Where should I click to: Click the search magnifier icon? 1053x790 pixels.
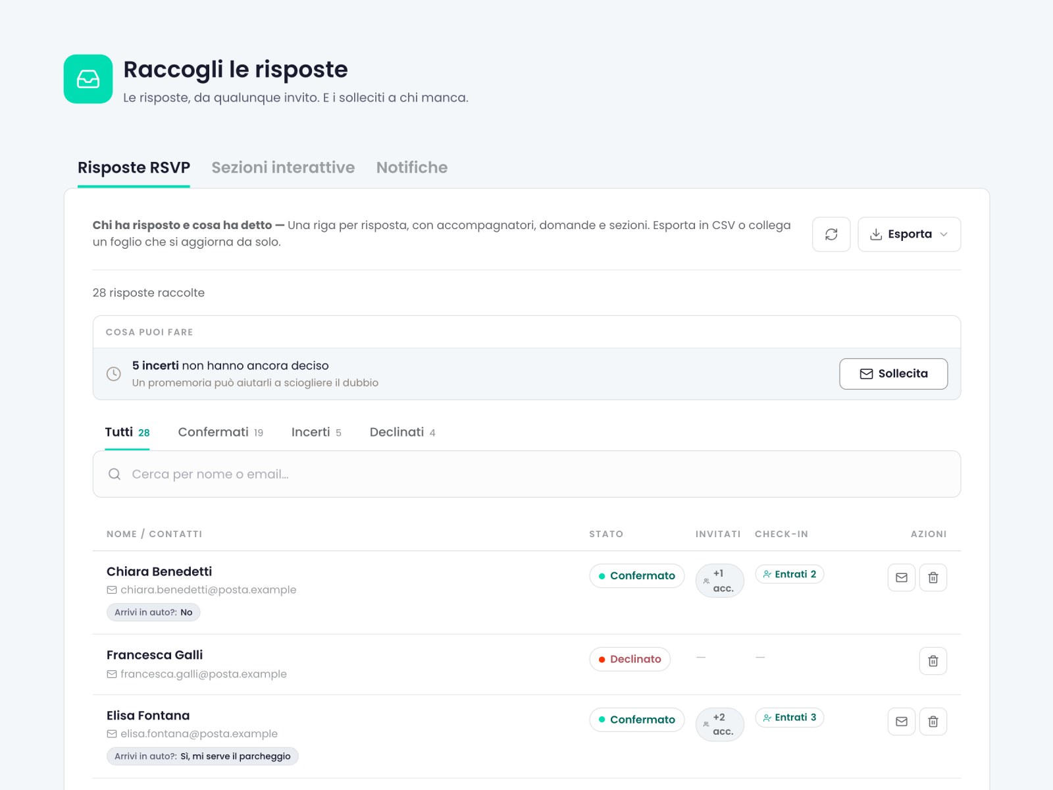(x=115, y=474)
